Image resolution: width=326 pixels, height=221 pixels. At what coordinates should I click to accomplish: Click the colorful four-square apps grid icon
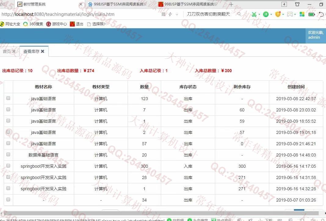click(x=302, y=14)
